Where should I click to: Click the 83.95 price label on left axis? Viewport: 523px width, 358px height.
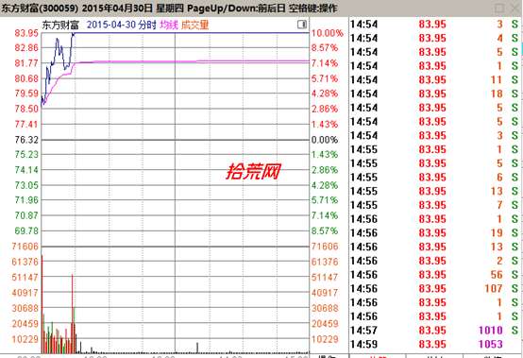coord(26,33)
